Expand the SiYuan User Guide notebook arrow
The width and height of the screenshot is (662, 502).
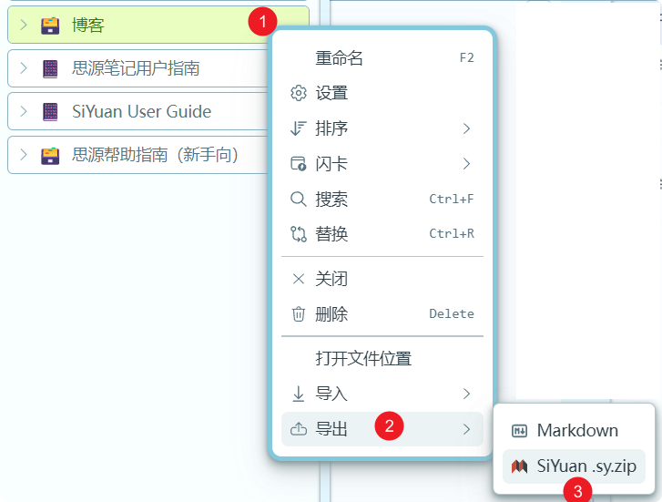pyautogui.click(x=24, y=111)
